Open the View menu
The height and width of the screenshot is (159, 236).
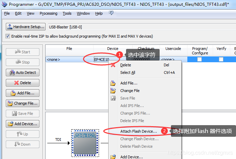(x=30, y=13)
